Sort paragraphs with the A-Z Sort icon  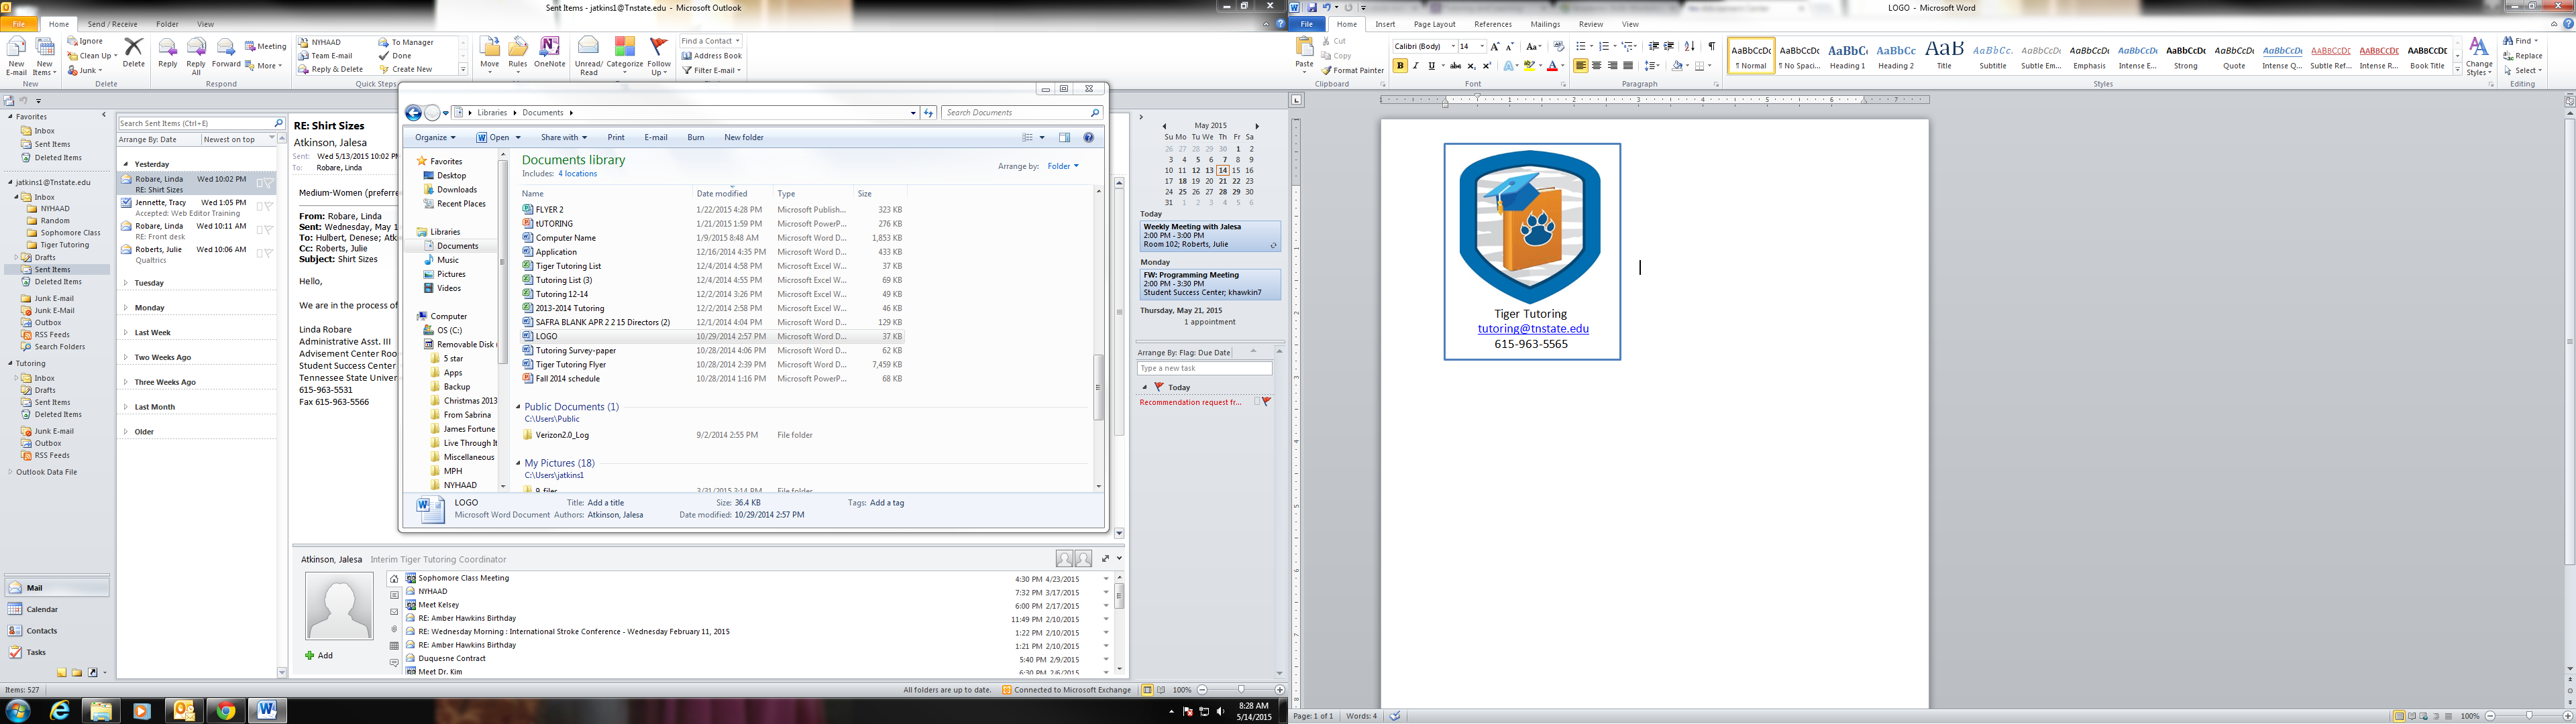1689,47
